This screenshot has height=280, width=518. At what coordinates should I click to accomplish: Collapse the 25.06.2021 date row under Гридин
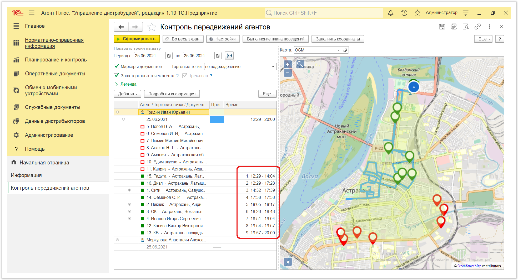(123, 119)
